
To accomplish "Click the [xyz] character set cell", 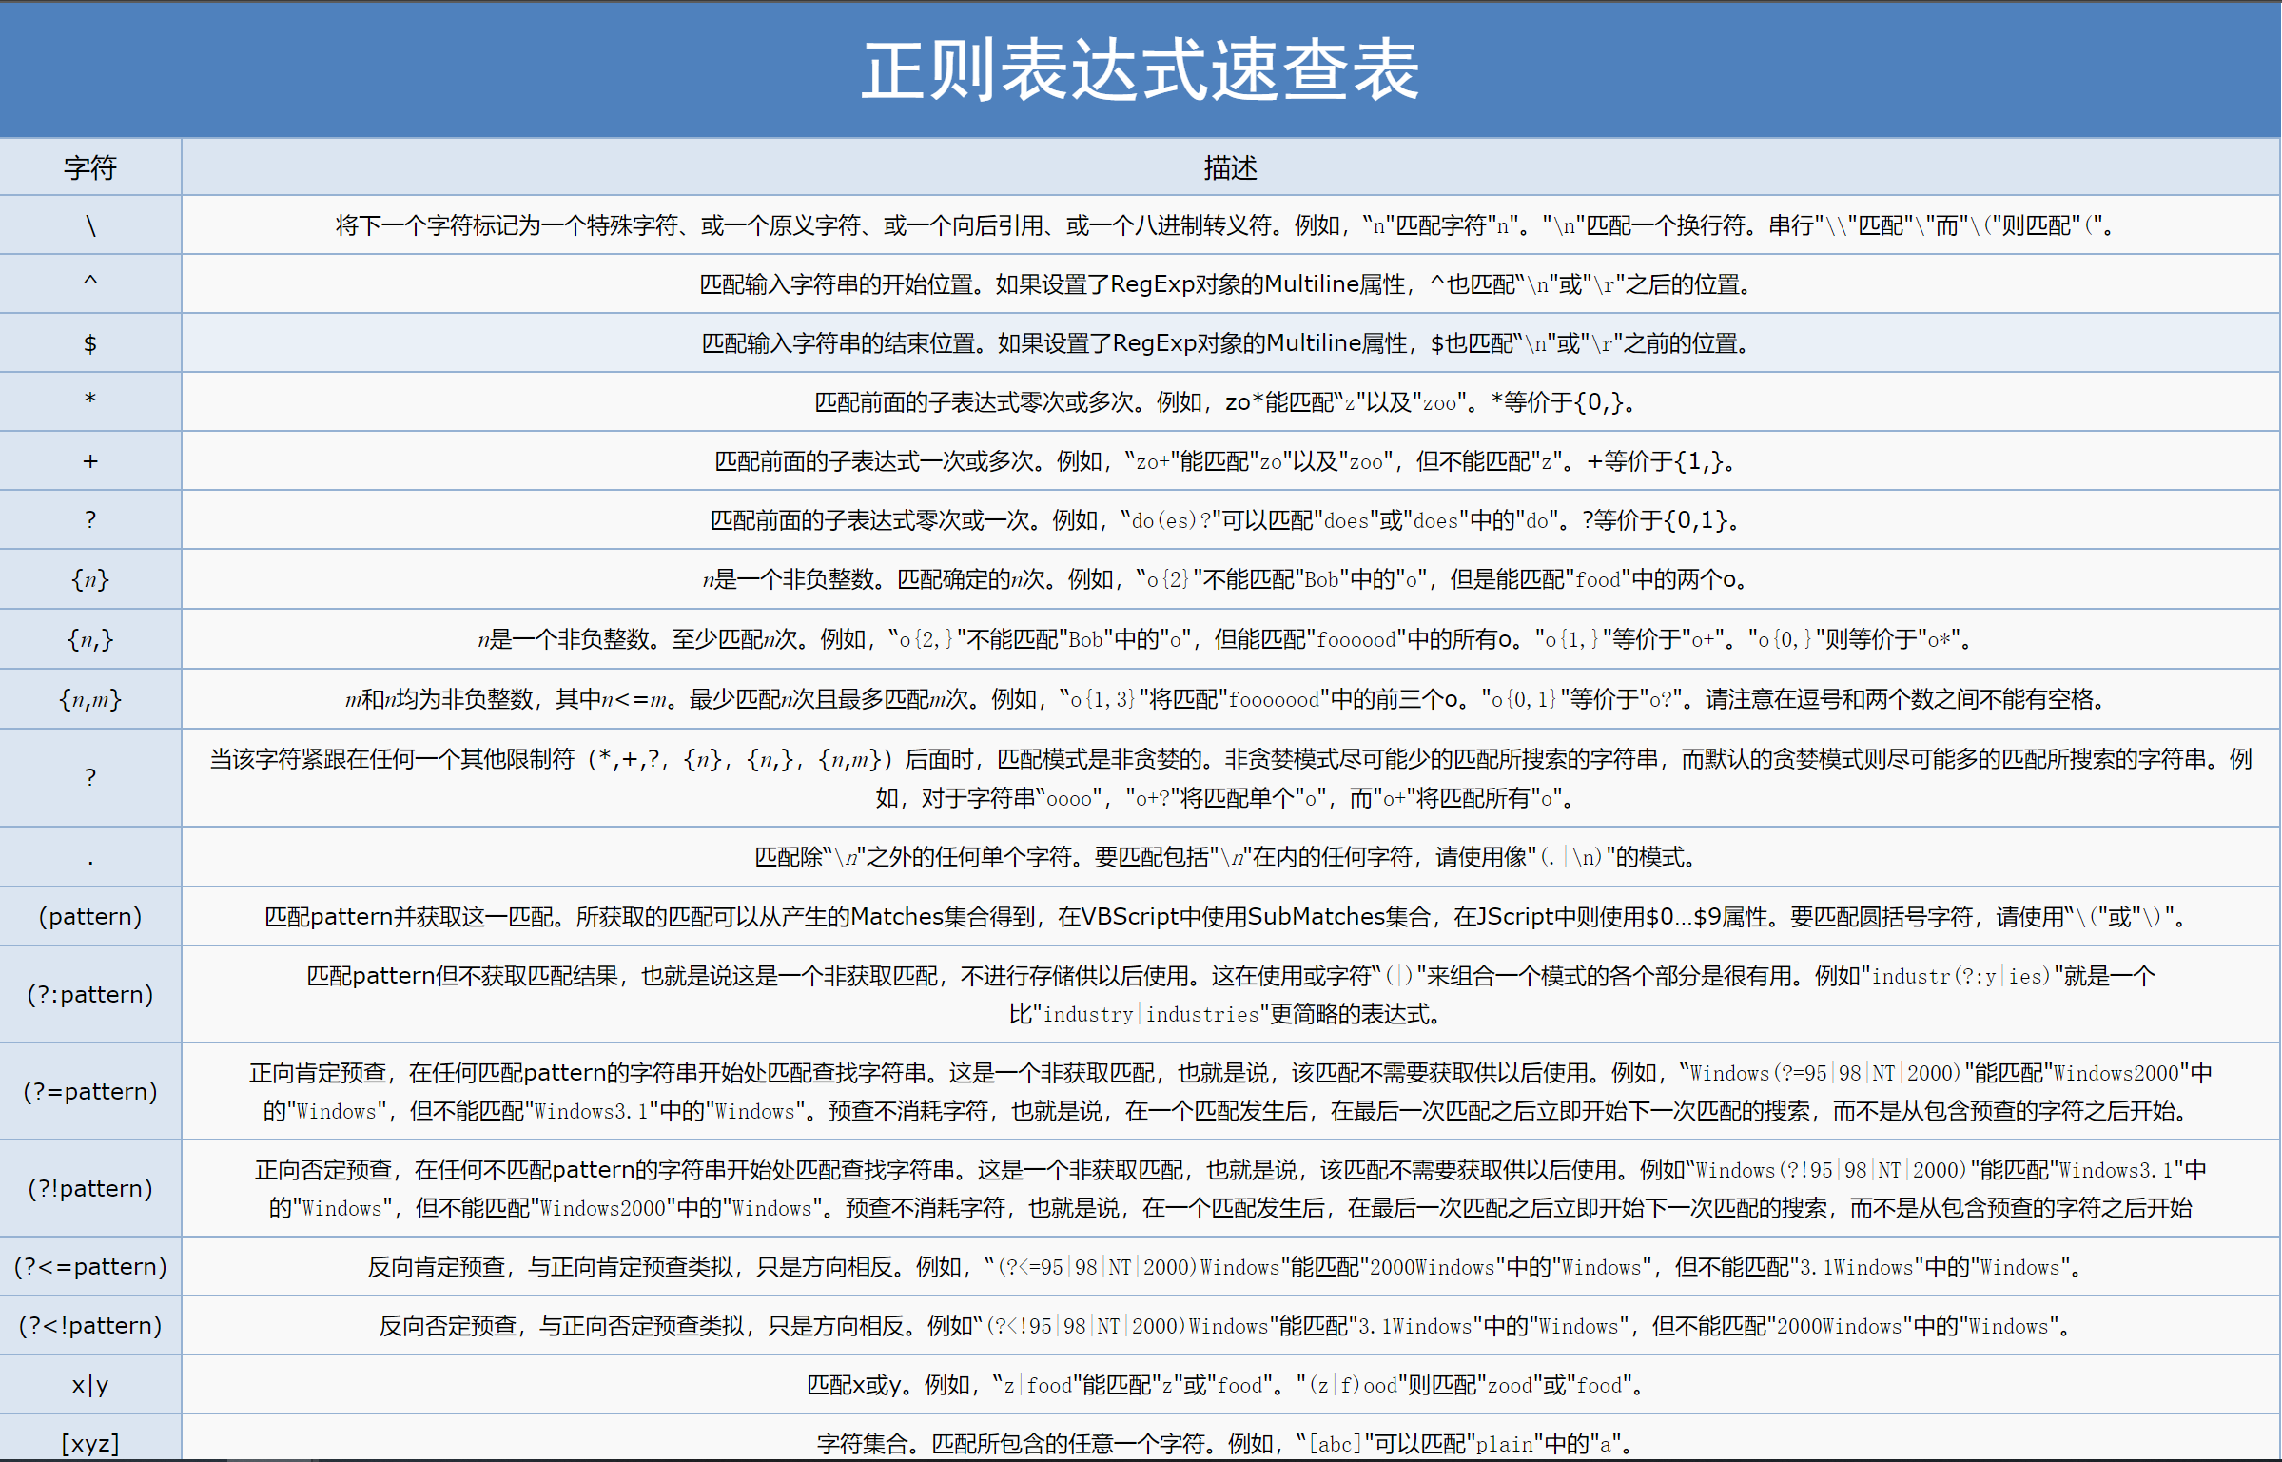I will pyautogui.click(x=90, y=1442).
